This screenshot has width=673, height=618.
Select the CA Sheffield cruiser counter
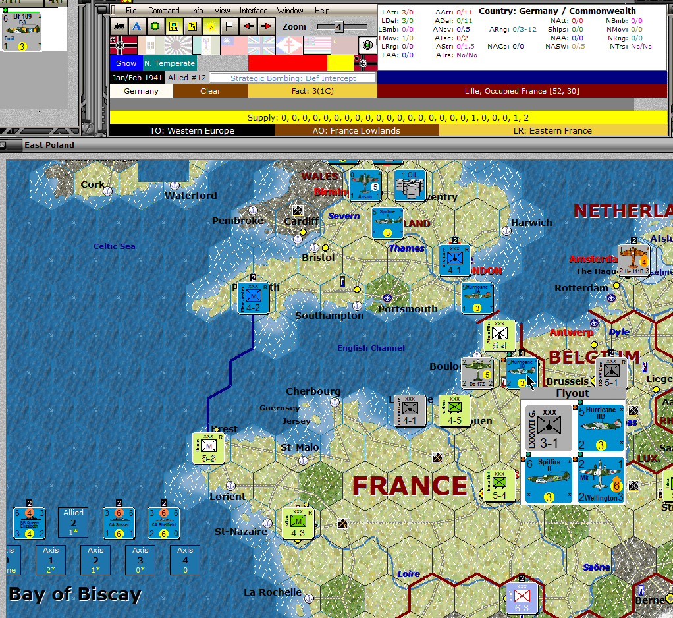pos(163,524)
